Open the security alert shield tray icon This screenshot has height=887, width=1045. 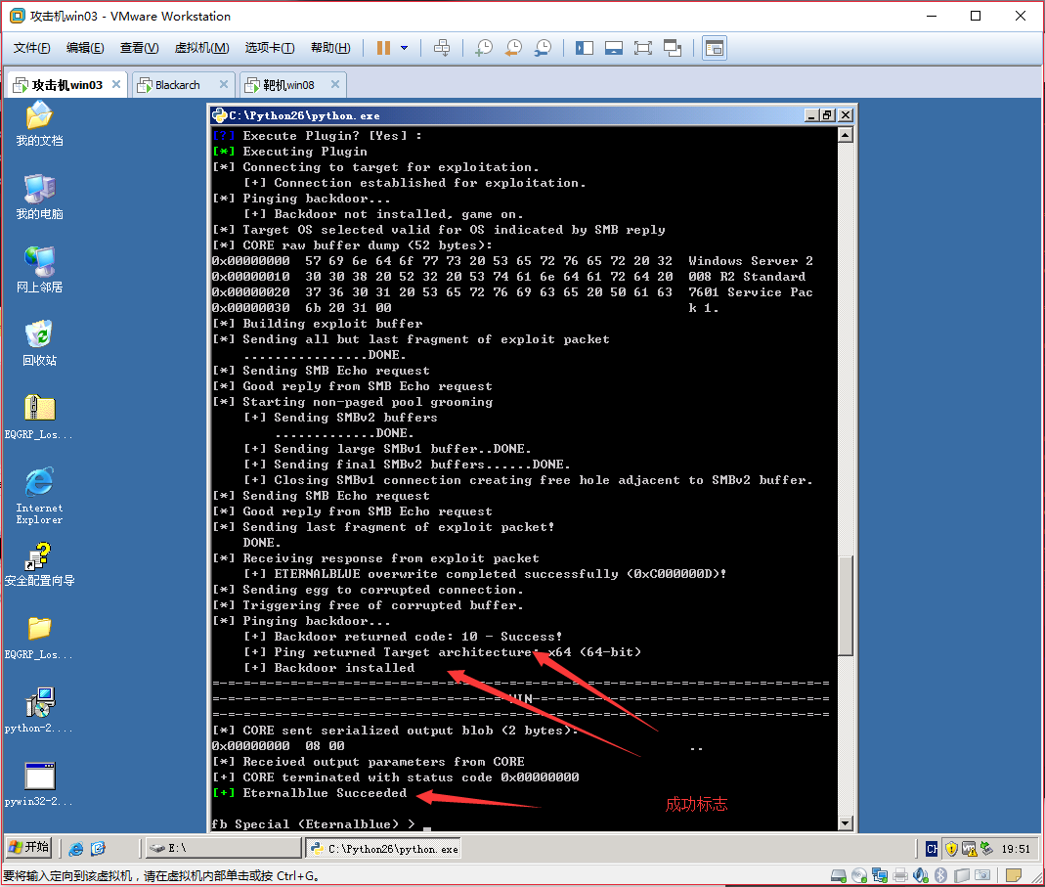[x=952, y=849]
